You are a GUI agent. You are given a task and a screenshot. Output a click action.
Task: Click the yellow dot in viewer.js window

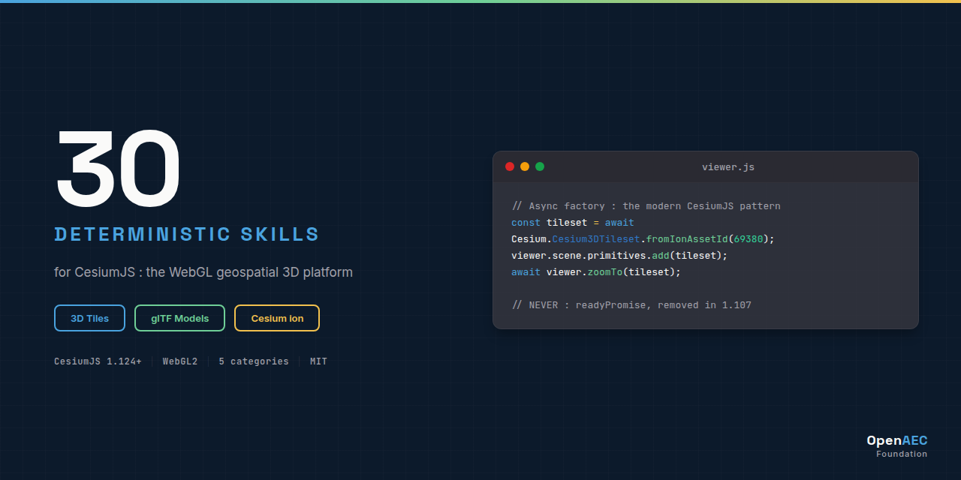click(525, 166)
